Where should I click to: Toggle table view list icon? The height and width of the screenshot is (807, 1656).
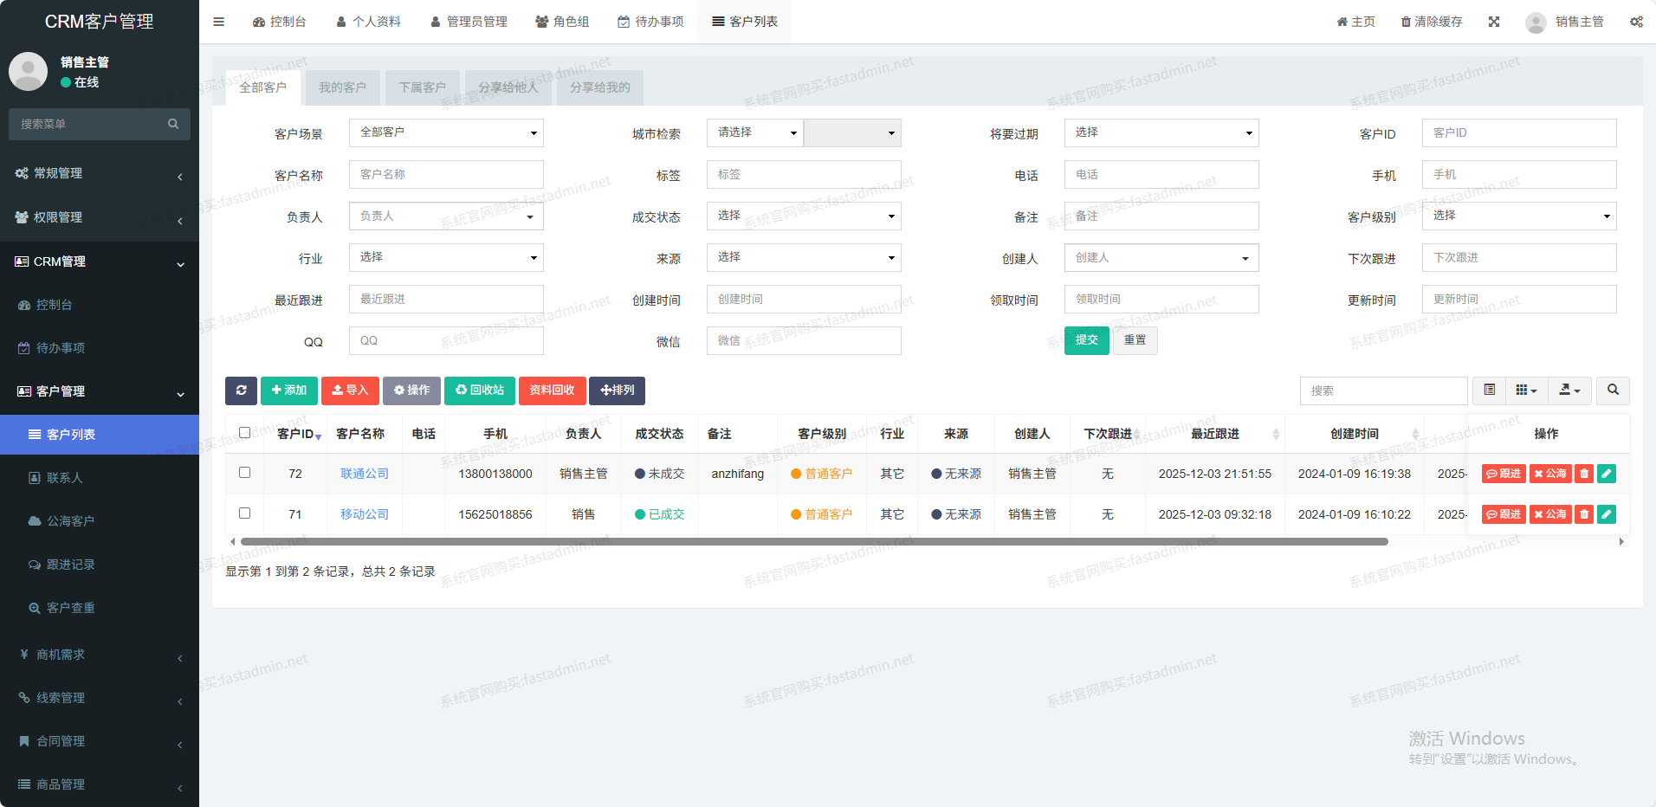pyautogui.click(x=1489, y=391)
